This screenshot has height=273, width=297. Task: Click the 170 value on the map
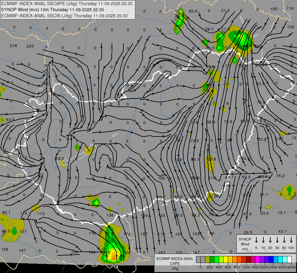(127, 234)
